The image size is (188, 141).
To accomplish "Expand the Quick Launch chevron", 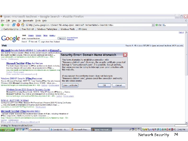I will point(26,129).
